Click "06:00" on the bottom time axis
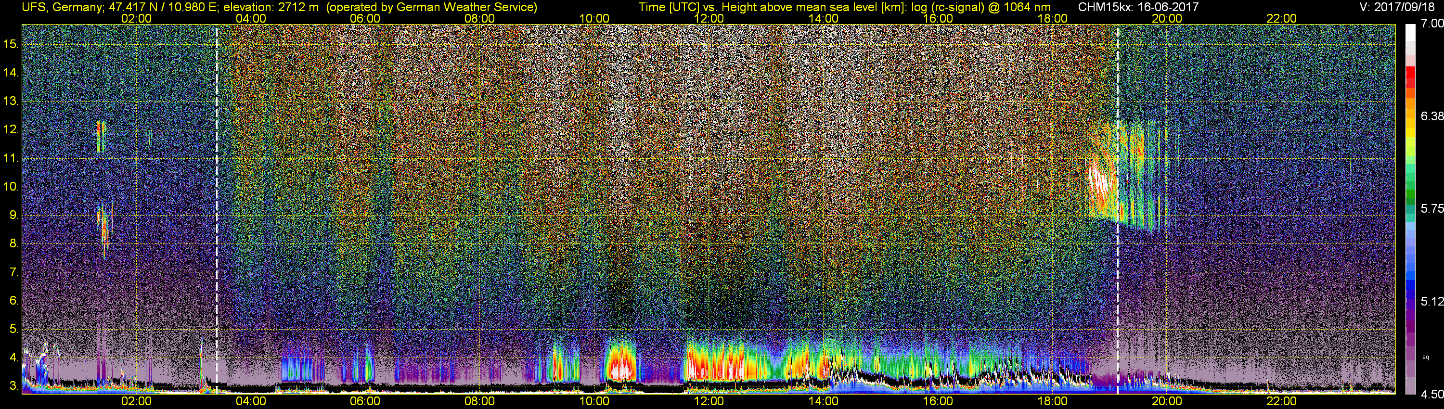1444x409 pixels. pyautogui.click(x=365, y=401)
